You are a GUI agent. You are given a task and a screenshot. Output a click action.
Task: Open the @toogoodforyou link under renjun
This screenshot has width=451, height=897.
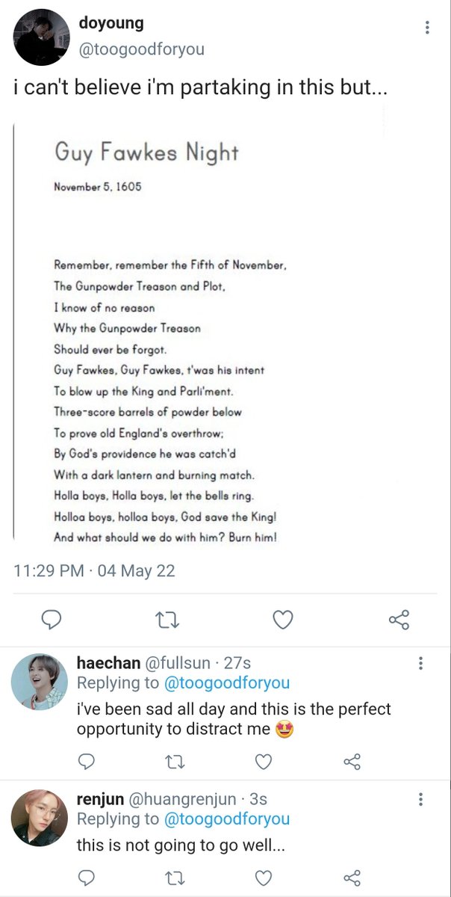[228, 819]
